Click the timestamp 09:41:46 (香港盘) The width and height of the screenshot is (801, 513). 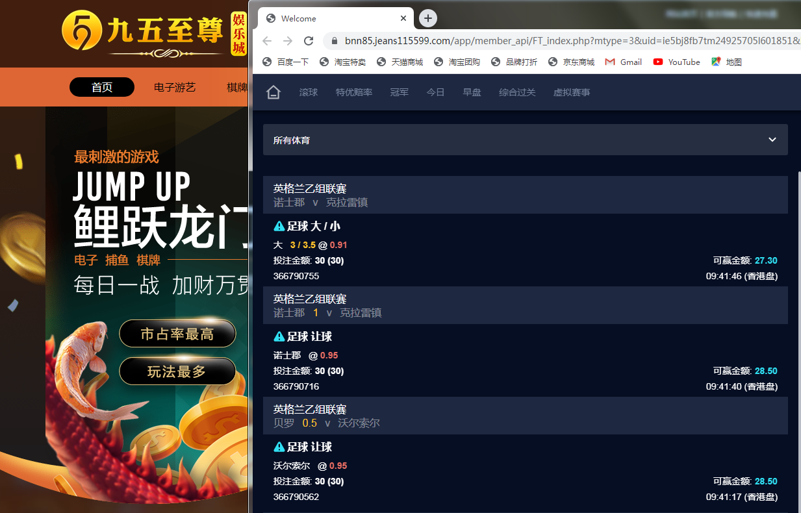tap(742, 276)
